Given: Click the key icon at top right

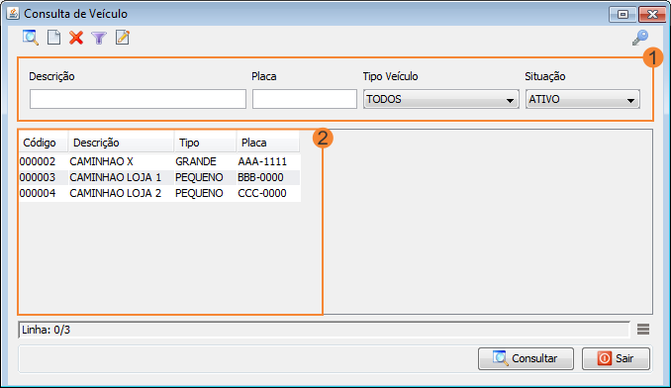Looking at the screenshot, I should click(x=640, y=38).
